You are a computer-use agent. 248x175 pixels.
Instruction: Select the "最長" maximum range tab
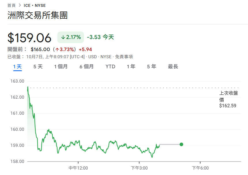[172, 66]
